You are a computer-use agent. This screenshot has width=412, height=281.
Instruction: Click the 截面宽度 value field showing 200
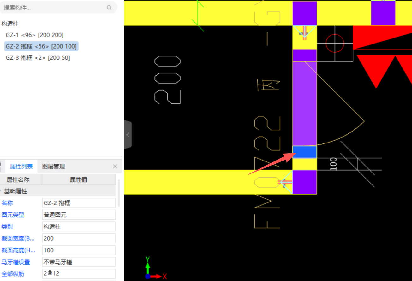coord(79,238)
